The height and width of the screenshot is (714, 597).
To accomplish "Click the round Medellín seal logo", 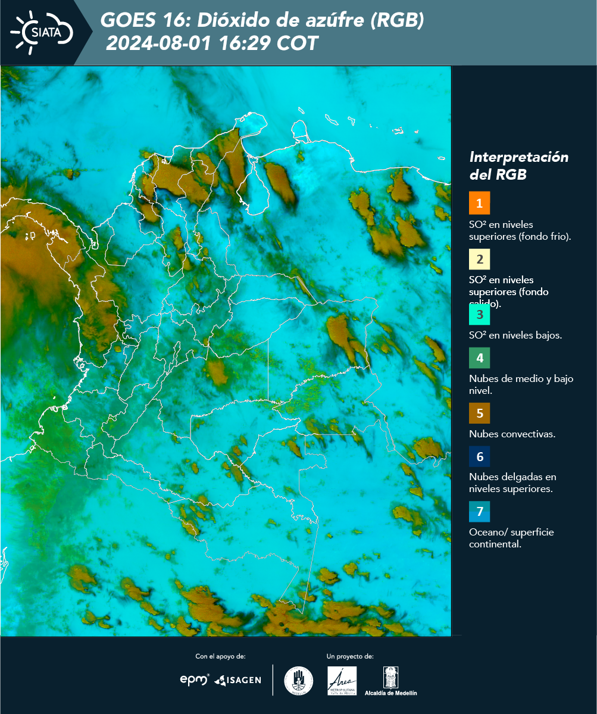I will coord(298,681).
